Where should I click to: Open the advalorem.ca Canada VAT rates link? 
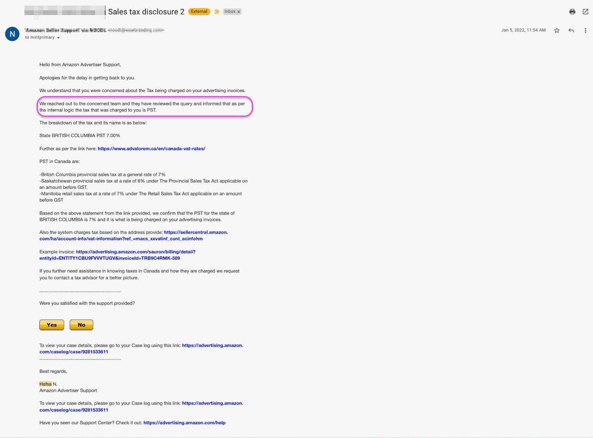tap(151, 149)
